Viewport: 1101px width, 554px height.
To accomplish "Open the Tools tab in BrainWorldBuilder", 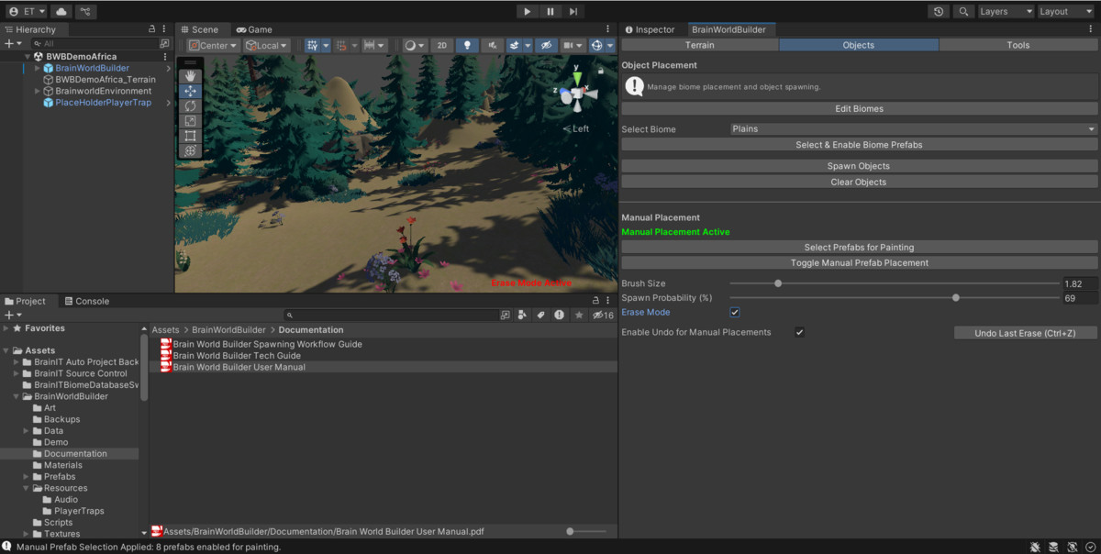I will [x=1018, y=45].
